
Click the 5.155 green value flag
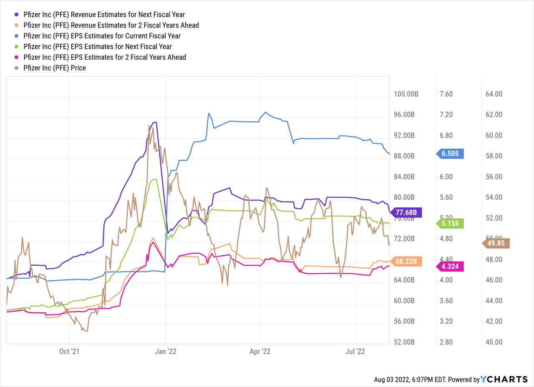click(x=450, y=223)
